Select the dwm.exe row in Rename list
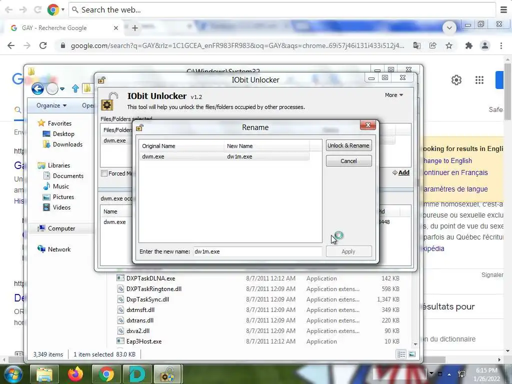This screenshot has width=512, height=384. pos(224,156)
